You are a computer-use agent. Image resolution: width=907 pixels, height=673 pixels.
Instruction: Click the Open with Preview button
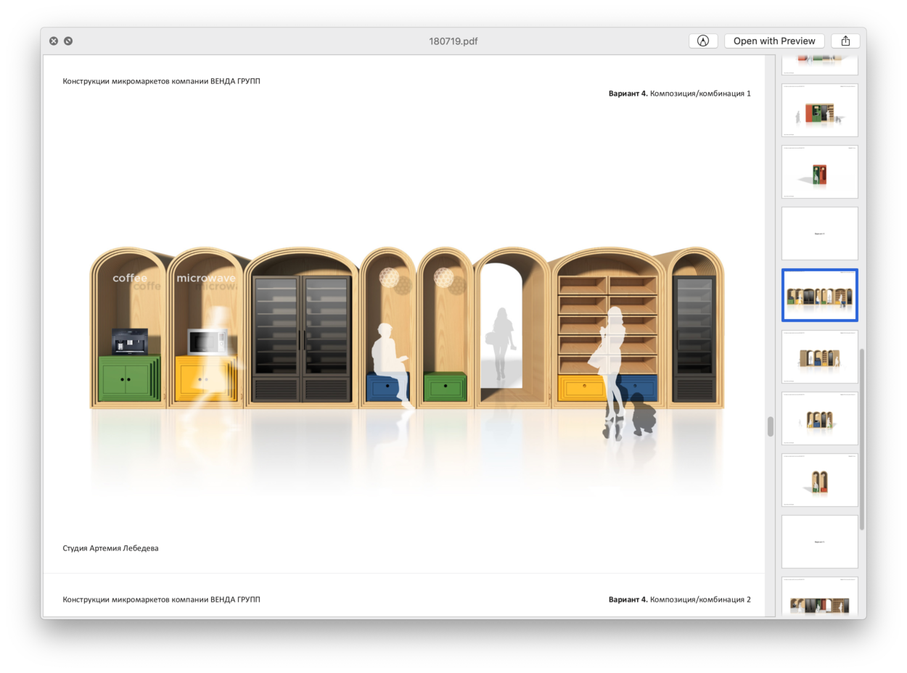click(x=773, y=41)
